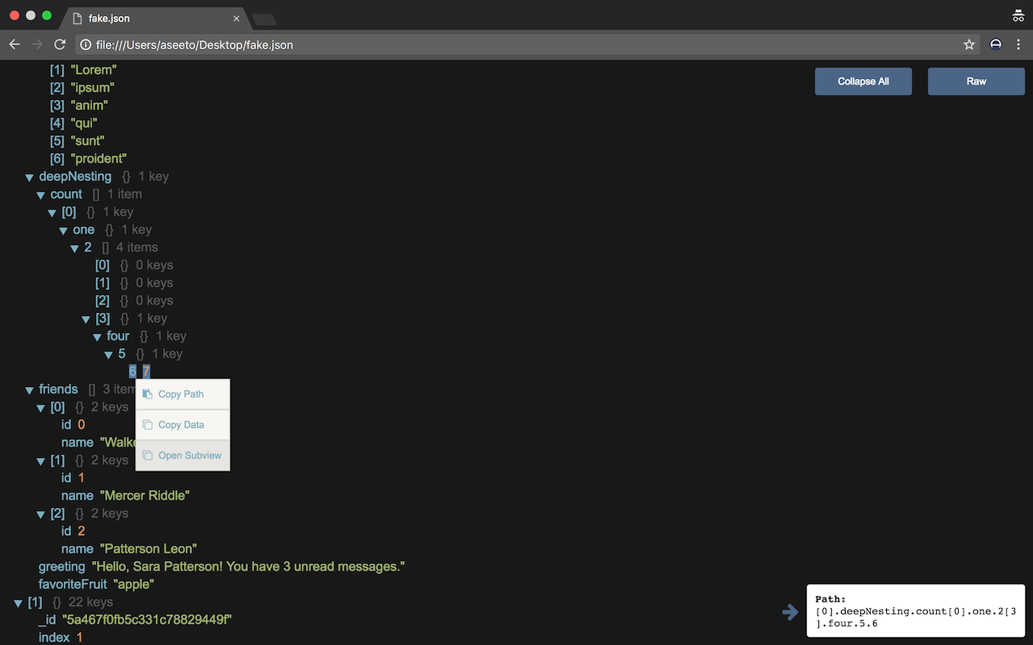Click the [0] key with 0 keys under 2
Image resolution: width=1033 pixels, height=645 pixels.
tap(102, 265)
